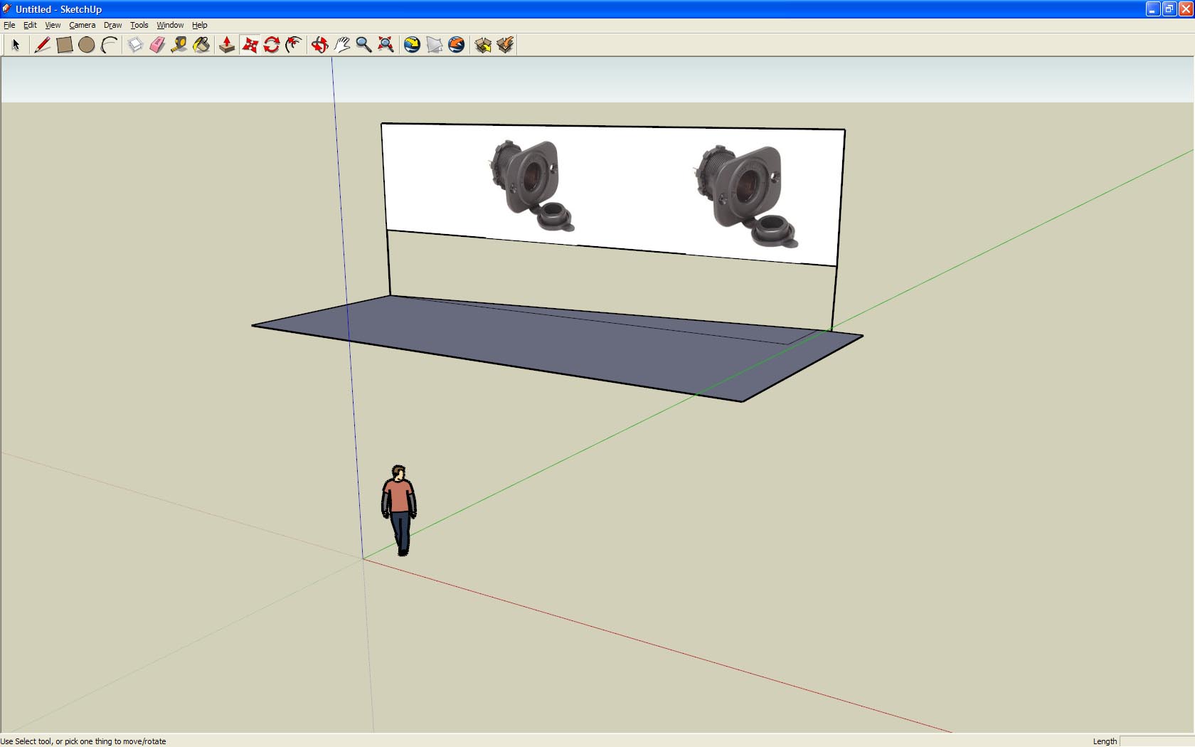This screenshot has height=747, width=1195.
Task: Open the Edit menu
Action: click(x=30, y=25)
